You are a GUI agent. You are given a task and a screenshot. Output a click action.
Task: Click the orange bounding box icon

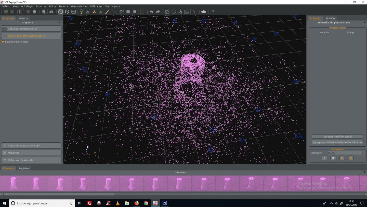142,12
